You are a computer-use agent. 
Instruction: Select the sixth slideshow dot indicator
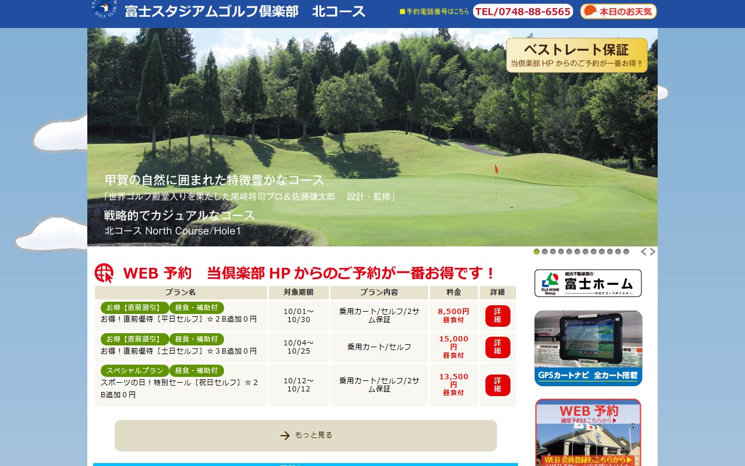click(x=577, y=252)
